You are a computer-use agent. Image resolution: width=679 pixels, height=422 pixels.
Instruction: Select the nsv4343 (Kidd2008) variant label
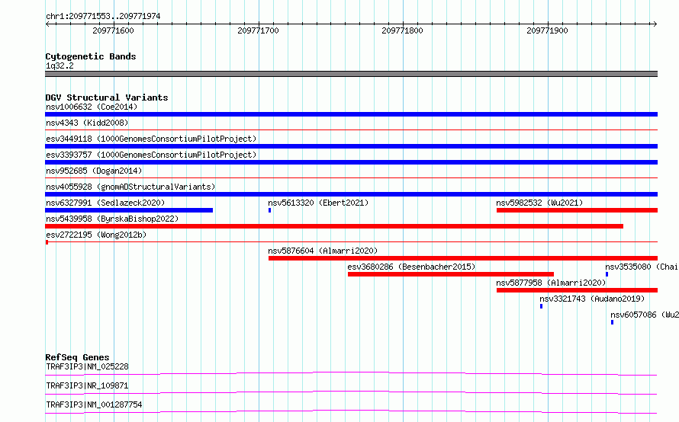click(x=87, y=123)
